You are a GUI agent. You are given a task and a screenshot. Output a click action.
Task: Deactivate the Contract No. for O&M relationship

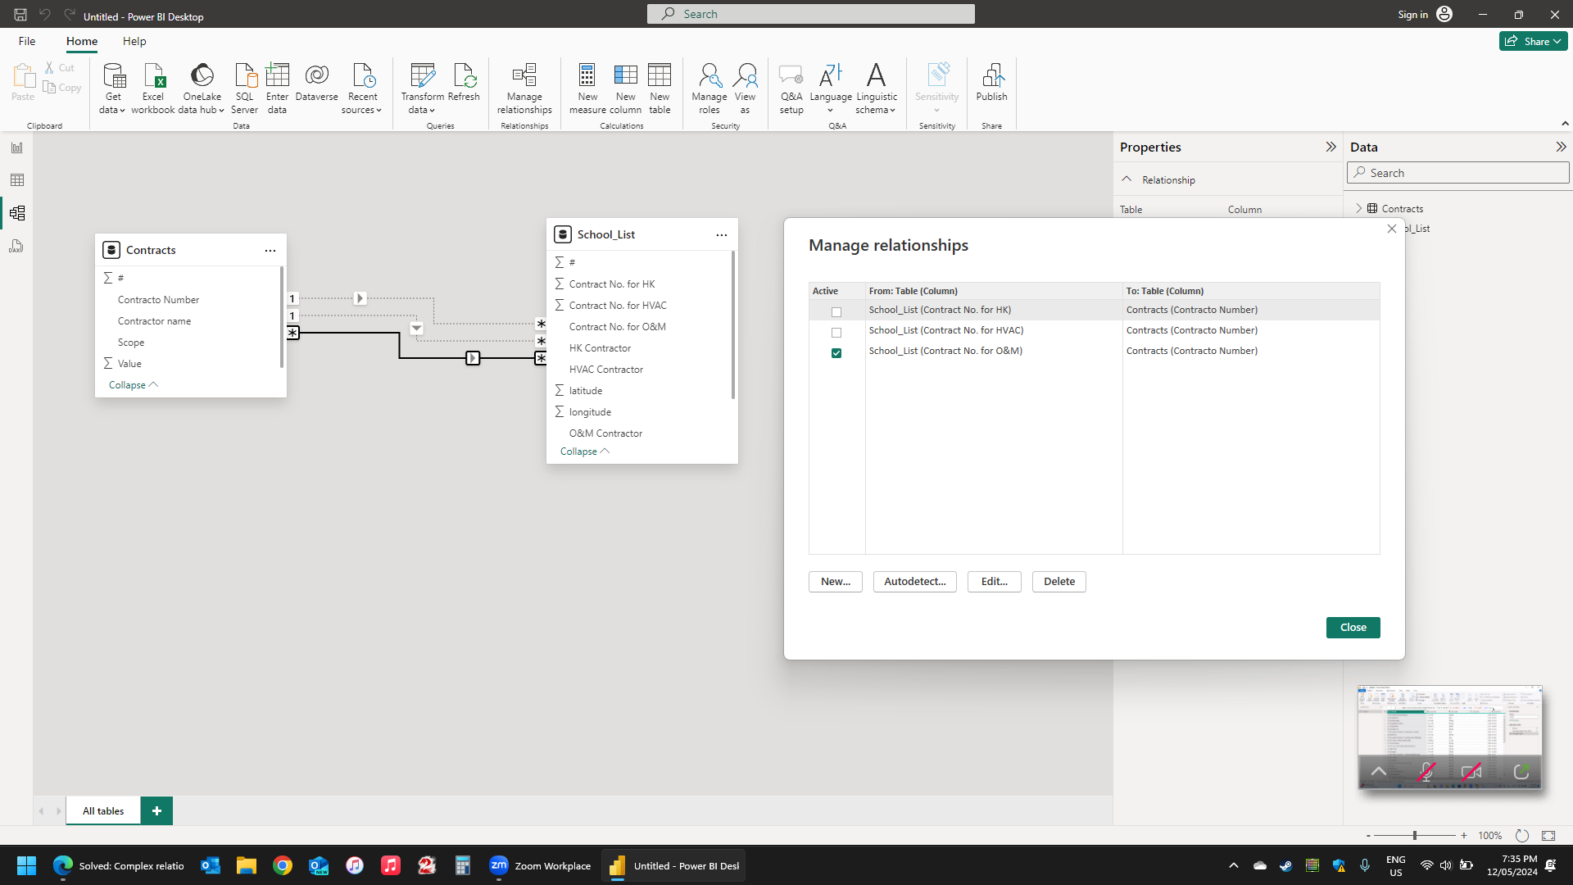tap(836, 353)
